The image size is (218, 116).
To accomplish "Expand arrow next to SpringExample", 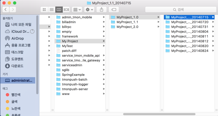I will coord(104,75).
